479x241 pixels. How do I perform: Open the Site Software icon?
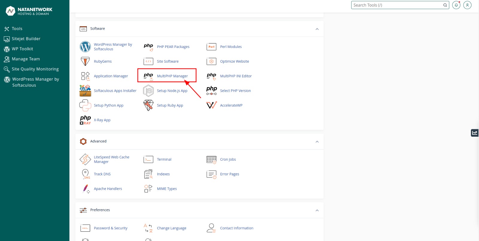pos(148,61)
